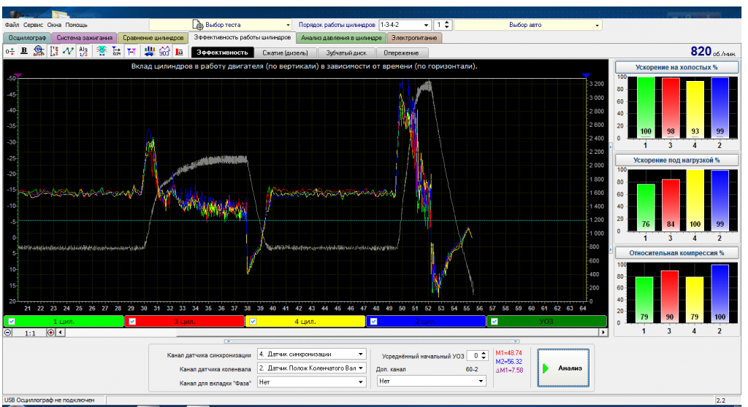Viewport: 748px width, 407px height.
Task: Adjust the Усреднённый начальный УОЗ stepper
Action: click(484, 355)
